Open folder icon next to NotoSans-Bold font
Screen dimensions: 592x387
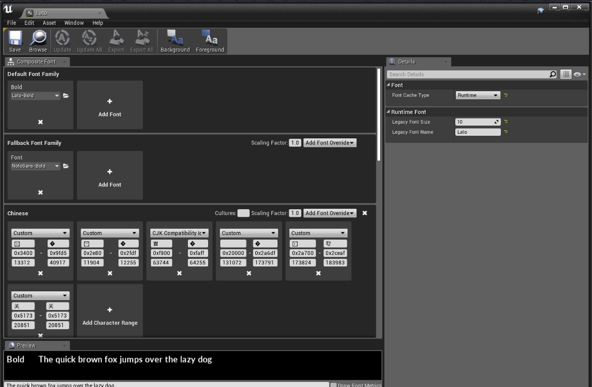[66, 166]
